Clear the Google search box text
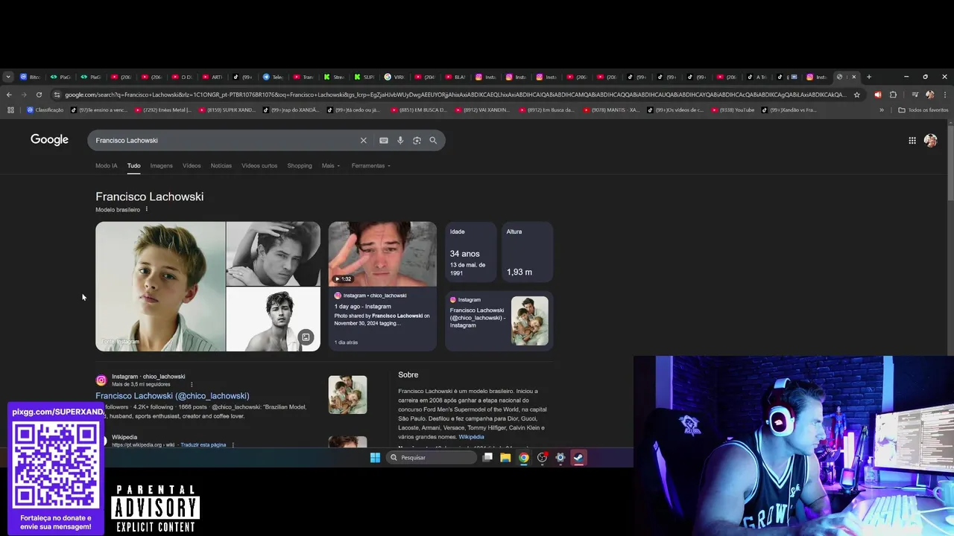 click(x=364, y=140)
